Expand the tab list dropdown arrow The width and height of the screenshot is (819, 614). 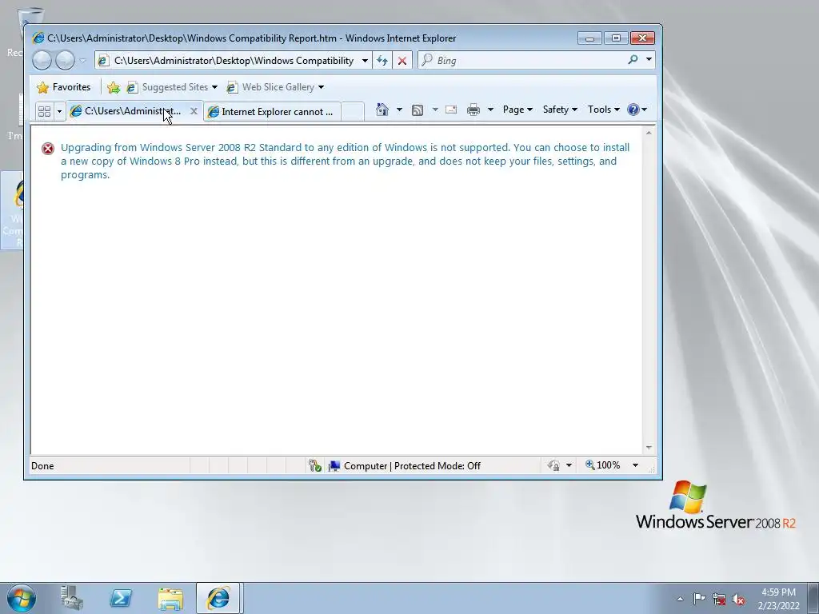pos(59,111)
